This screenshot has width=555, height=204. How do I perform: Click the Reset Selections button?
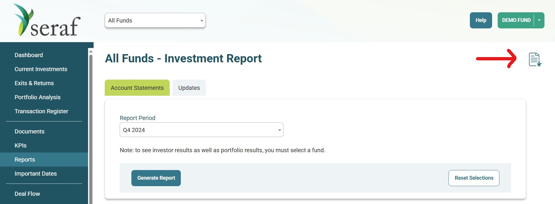click(474, 178)
